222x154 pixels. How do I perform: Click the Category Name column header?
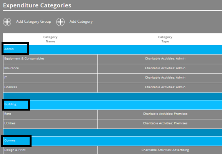click(50, 39)
